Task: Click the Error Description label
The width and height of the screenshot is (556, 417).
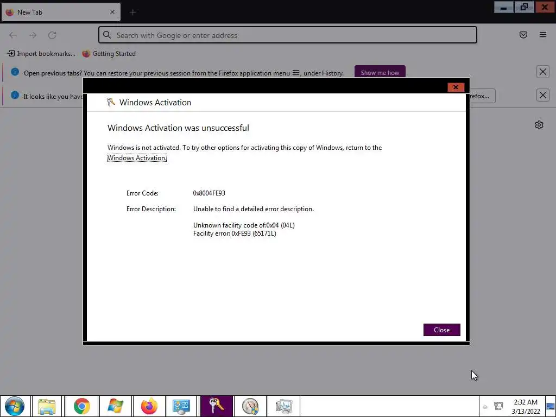Action: 151,209
